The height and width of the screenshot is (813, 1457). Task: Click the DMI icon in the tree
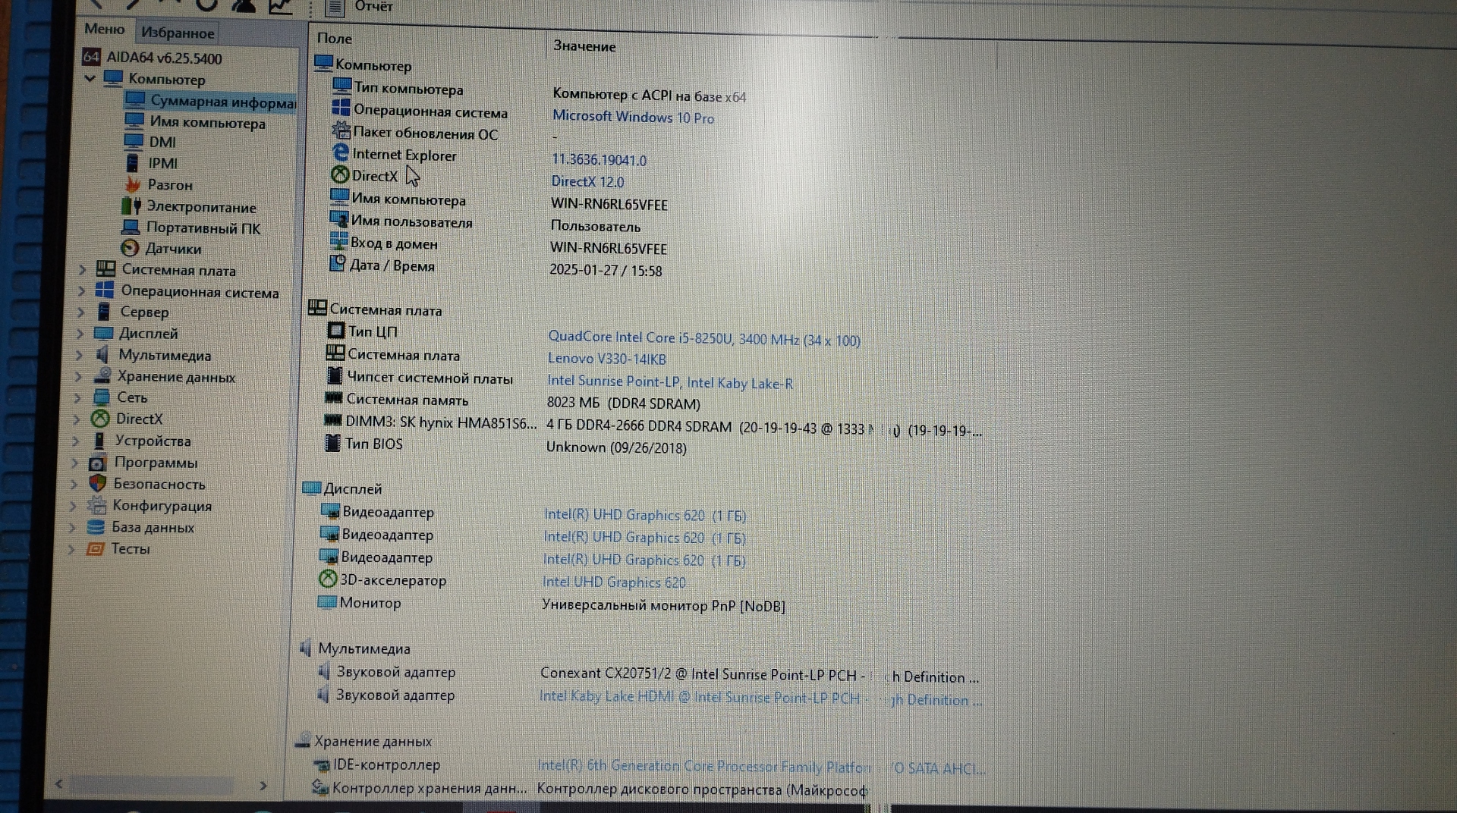point(134,141)
